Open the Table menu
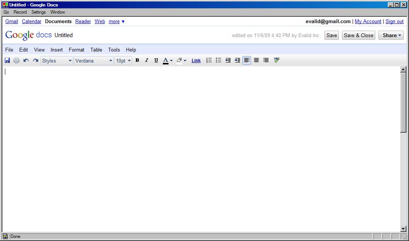 pos(96,50)
